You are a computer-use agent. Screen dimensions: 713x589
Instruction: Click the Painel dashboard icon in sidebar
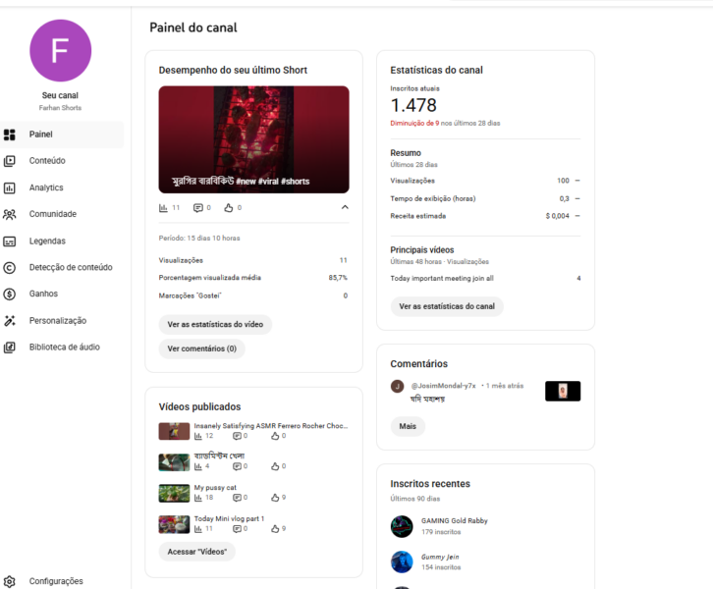tap(10, 134)
